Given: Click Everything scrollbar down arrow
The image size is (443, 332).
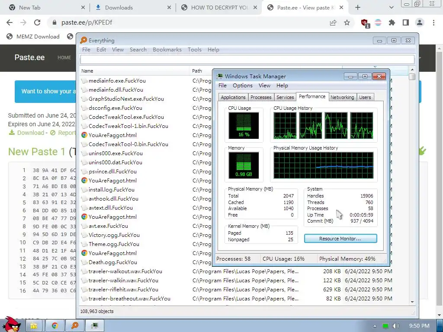Looking at the screenshot, I should tap(412, 302).
